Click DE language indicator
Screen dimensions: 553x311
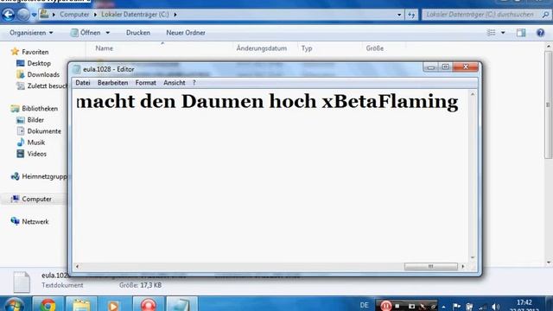[x=365, y=305]
